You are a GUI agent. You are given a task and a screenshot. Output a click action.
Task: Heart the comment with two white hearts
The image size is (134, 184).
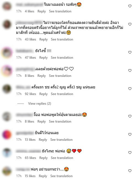click(130, 71)
